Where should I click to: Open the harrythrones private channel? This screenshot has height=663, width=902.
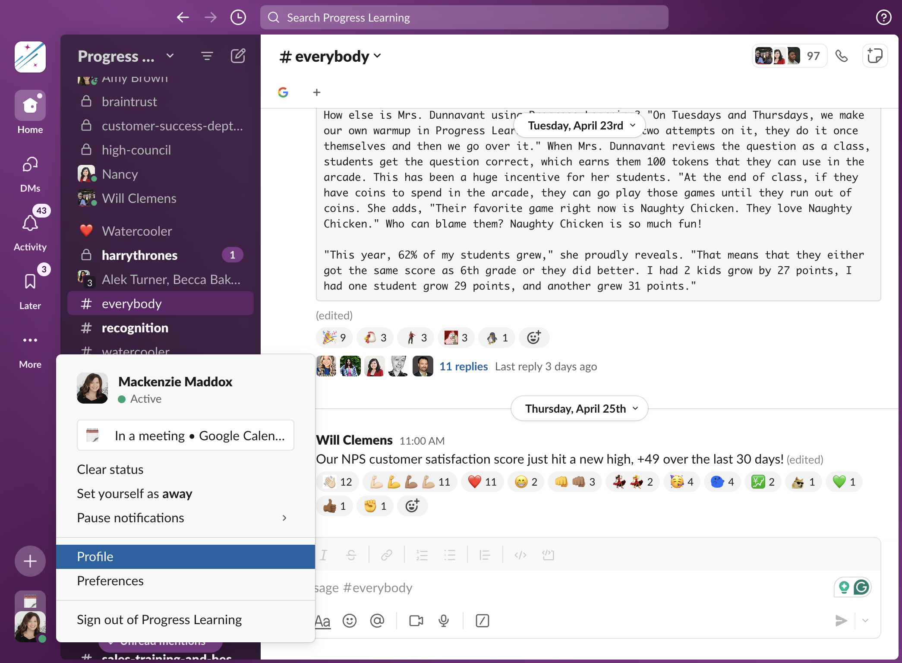pos(161,255)
